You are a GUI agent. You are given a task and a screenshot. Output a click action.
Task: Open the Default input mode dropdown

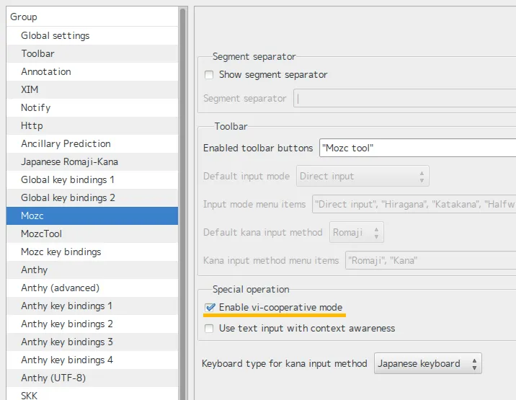pyautogui.click(x=362, y=176)
